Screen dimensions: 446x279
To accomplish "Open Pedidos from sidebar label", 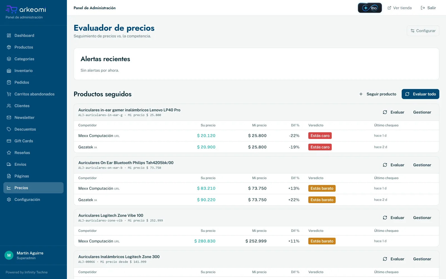I will click(22, 82).
